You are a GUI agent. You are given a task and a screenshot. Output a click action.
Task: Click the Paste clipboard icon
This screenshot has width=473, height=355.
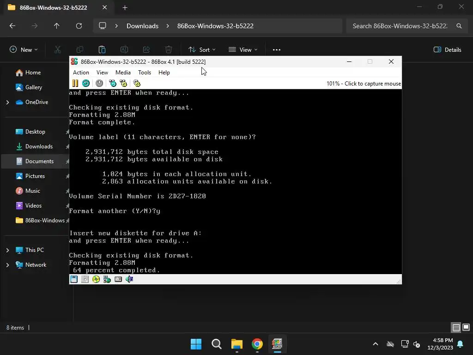tap(102, 50)
